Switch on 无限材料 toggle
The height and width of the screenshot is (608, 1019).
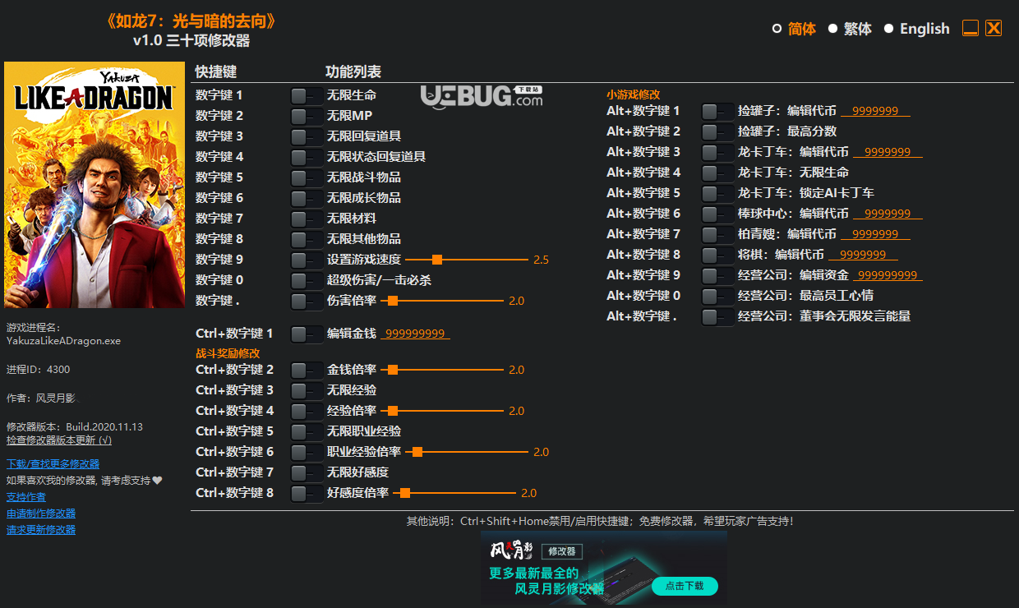click(307, 219)
